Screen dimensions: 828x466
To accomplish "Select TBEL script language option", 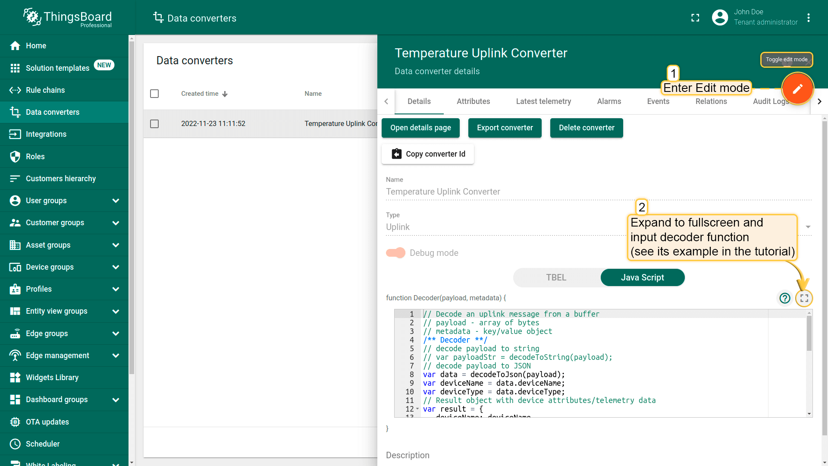I will click(556, 277).
